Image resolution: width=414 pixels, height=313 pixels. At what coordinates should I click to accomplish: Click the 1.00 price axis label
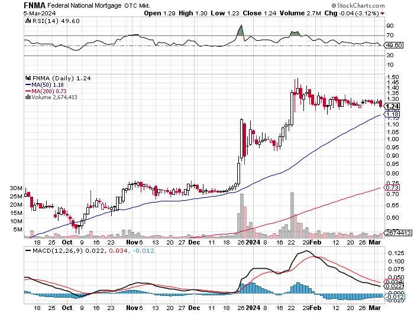[393, 139]
